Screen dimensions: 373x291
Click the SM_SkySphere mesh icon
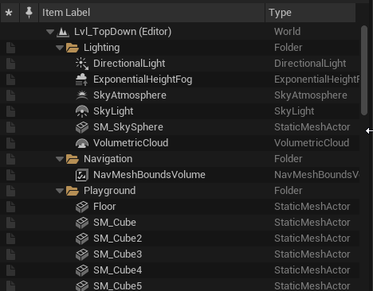coord(82,127)
